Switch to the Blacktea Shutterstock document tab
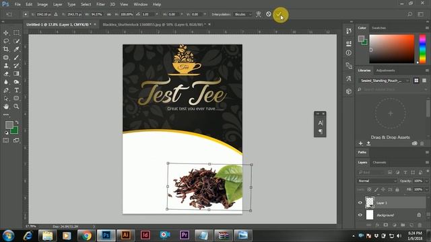Image resolution: width=431 pixels, height=242 pixels. click(154, 24)
